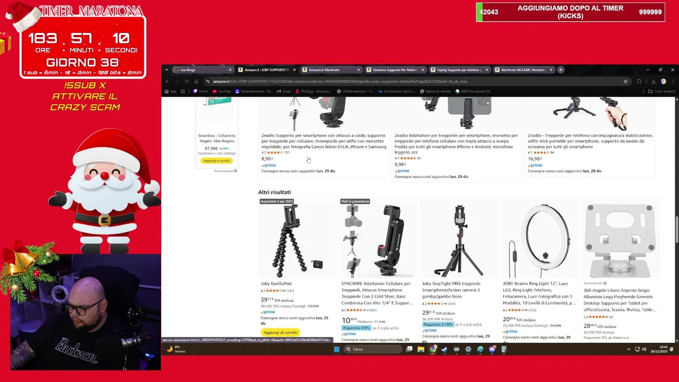Image resolution: width=679 pixels, height=382 pixels.
Task: Open Calculator from the taskbar
Action: [x=504, y=349]
